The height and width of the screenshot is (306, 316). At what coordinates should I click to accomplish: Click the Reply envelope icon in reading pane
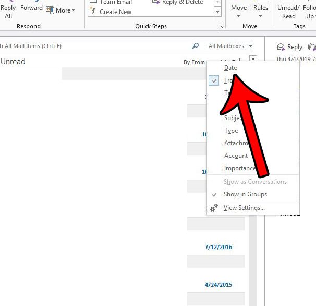tap(282, 47)
